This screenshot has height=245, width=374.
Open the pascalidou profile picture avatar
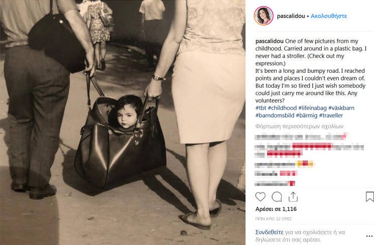coord(264,16)
